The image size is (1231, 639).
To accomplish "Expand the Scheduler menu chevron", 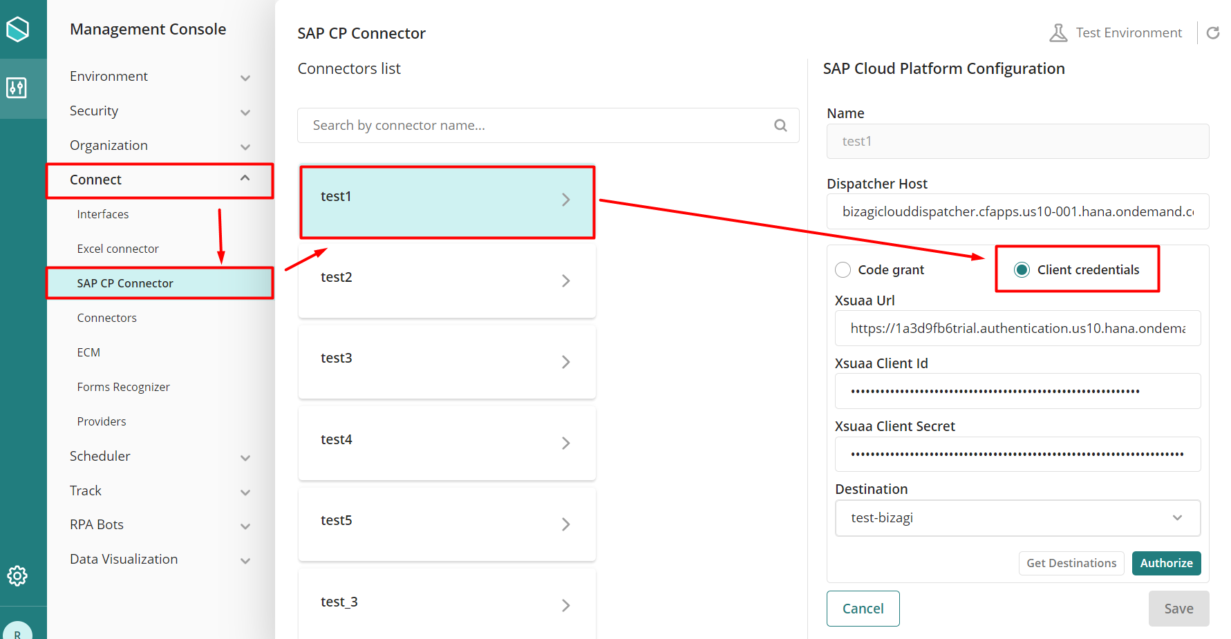I will tap(245, 458).
